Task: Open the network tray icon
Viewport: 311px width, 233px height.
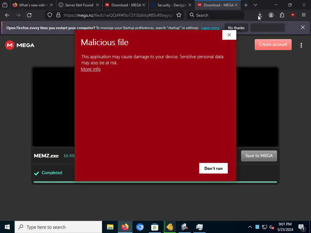Action: point(265,227)
